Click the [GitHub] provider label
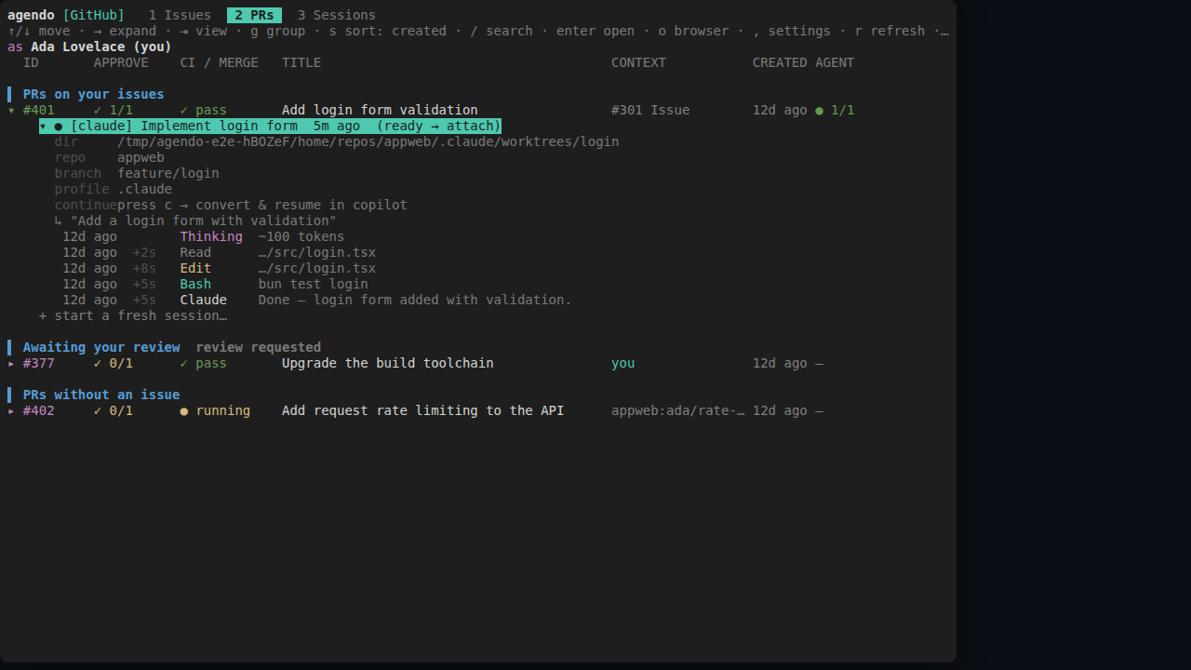 (x=94, y=15)
